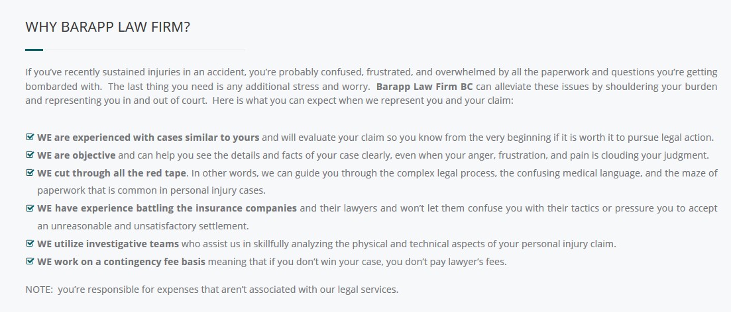Screen dimensions: 731x312
Task: Click the check icon beside "WE have experience battling"
Action: point(30,208)
